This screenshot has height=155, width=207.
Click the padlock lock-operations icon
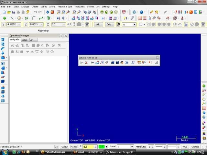click(12, 52)
